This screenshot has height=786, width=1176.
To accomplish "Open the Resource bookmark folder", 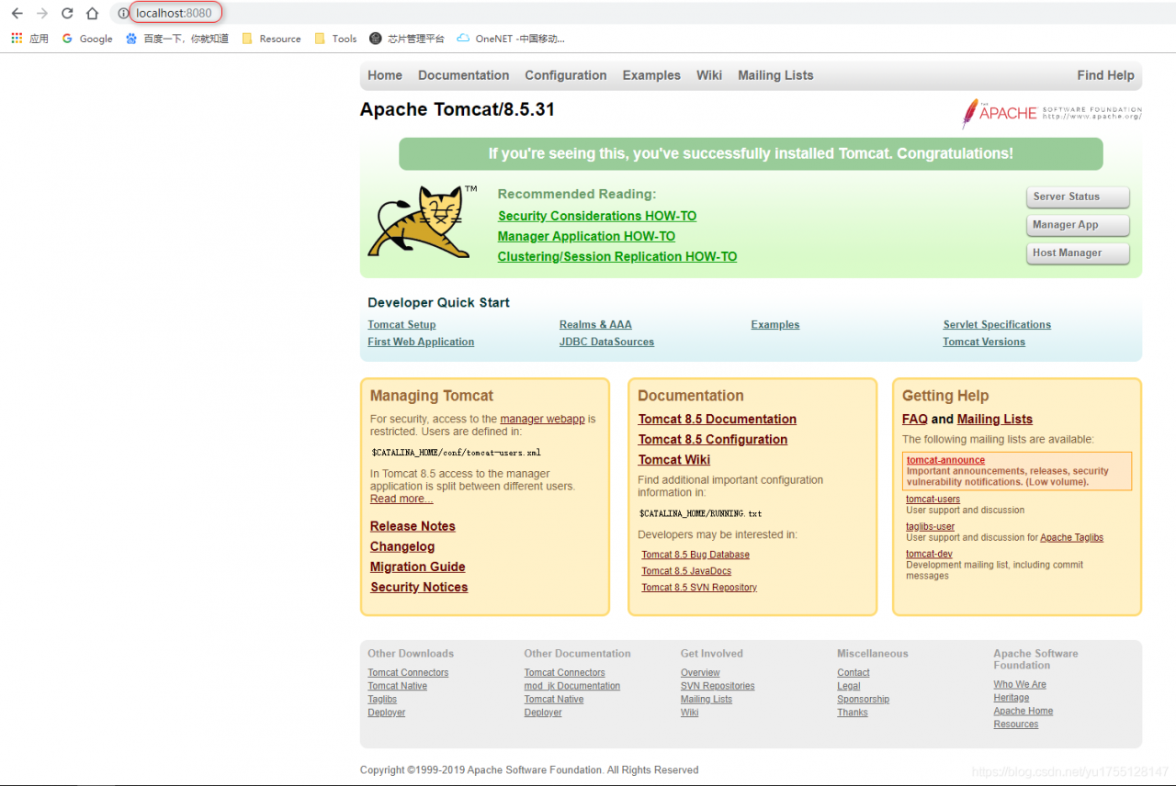I will 272,39.
